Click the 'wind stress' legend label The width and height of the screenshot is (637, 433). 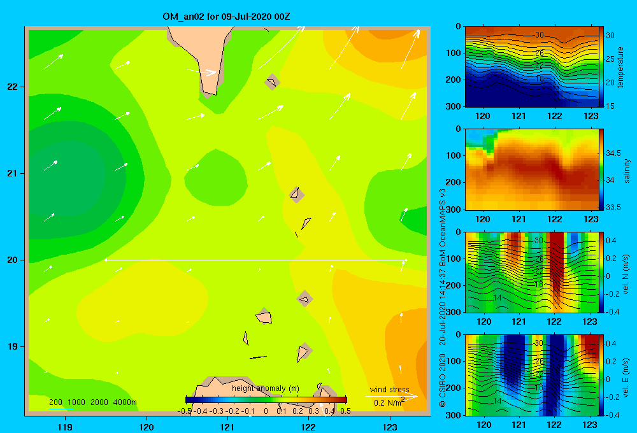coord(389,390)
